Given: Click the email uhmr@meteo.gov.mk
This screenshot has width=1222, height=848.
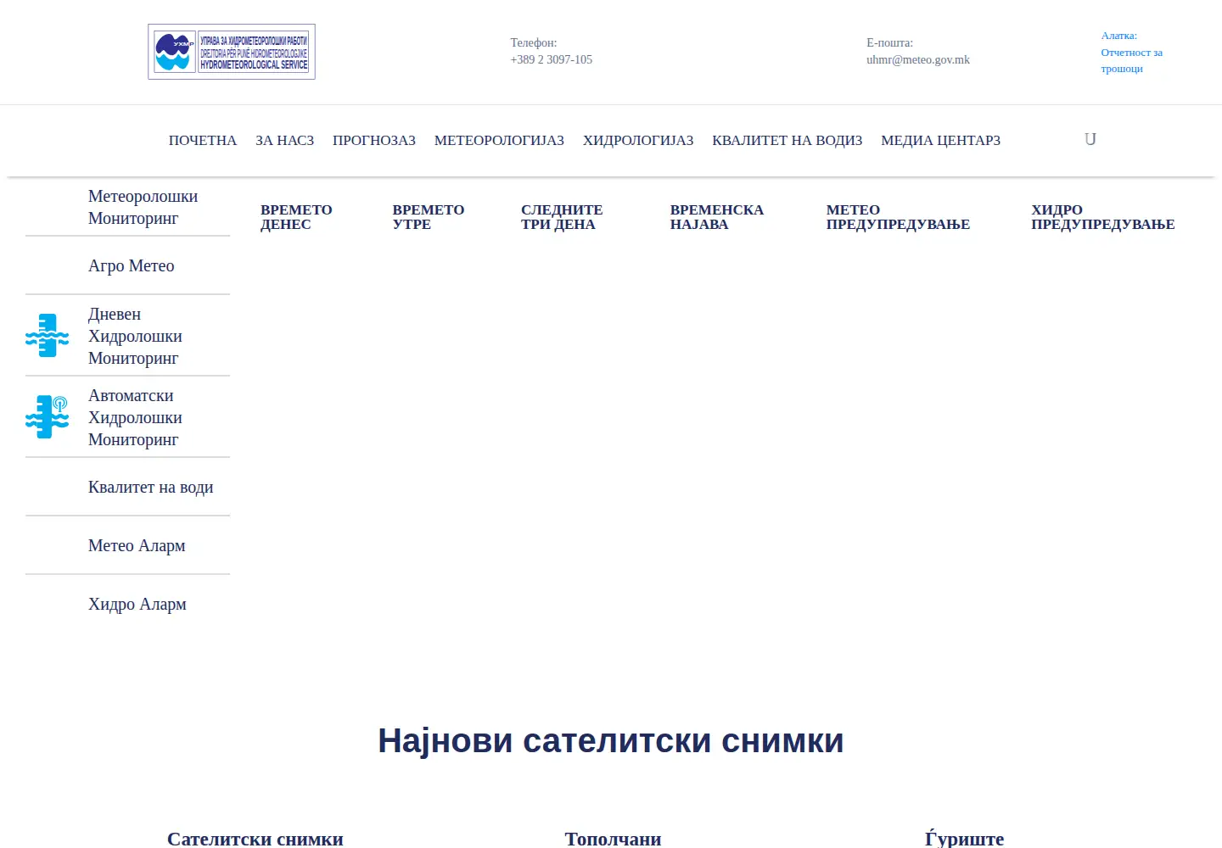Looking at the screenshot, I should (918, 59).
